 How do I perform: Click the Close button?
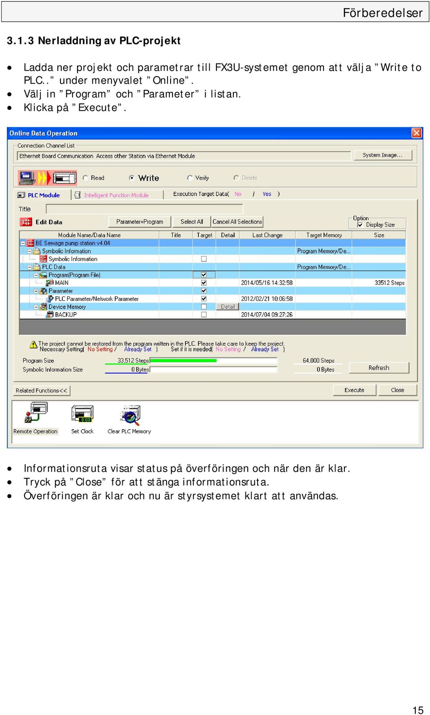coord(397,390)
